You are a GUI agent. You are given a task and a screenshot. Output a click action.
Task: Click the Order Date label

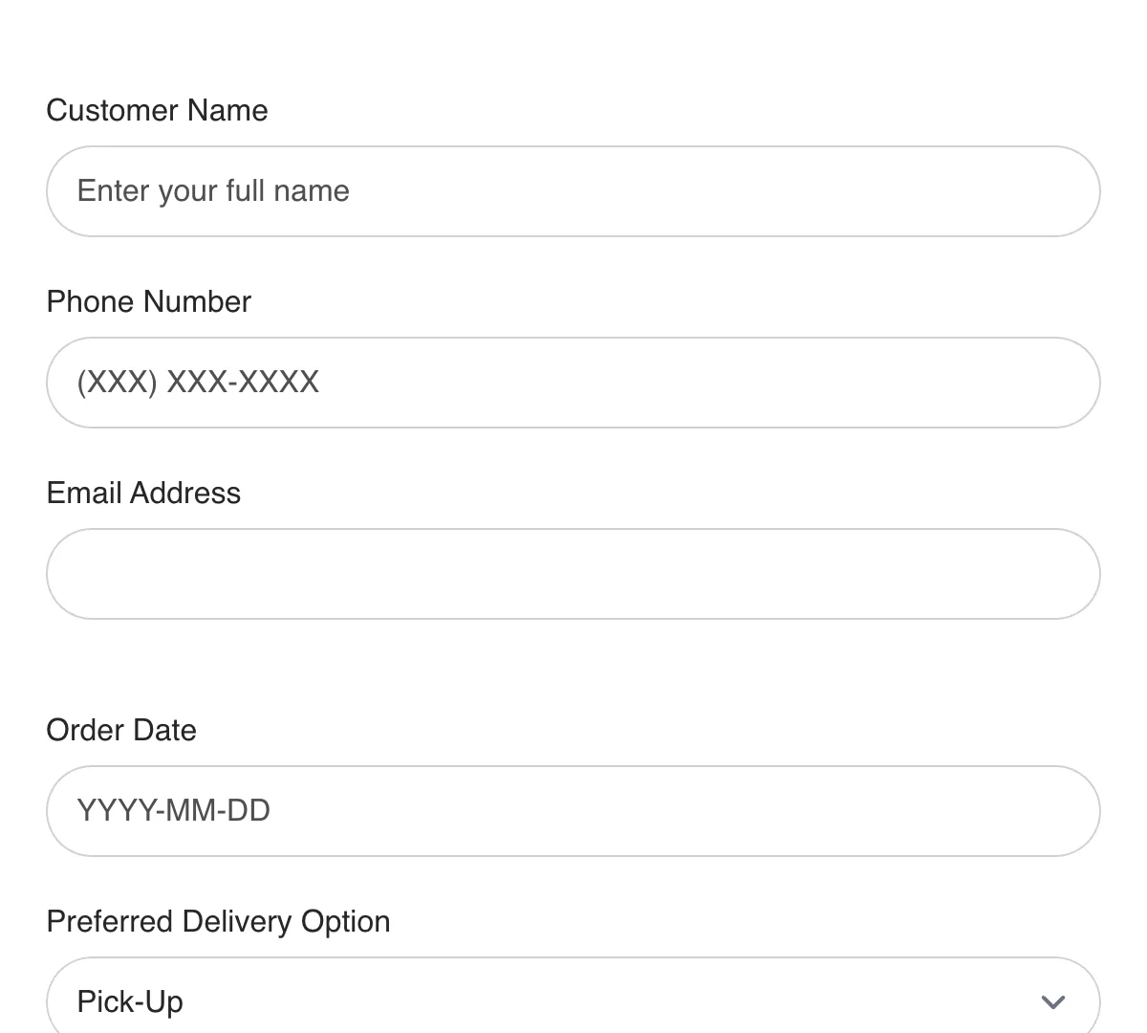point(120,730)
